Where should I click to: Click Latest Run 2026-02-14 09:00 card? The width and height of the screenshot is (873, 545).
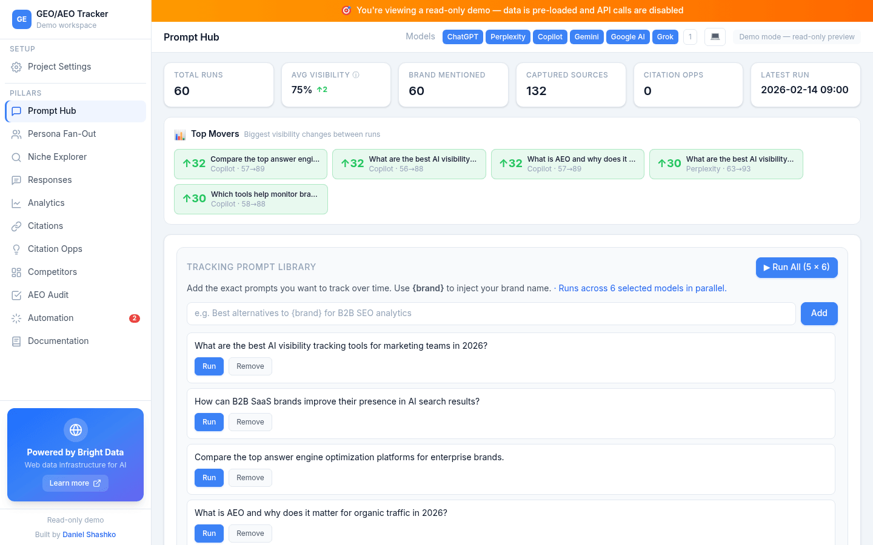tap(806, 85)
